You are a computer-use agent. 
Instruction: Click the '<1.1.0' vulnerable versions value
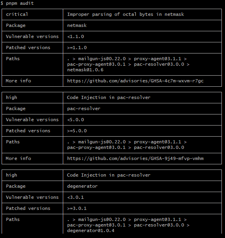[76, 36]
